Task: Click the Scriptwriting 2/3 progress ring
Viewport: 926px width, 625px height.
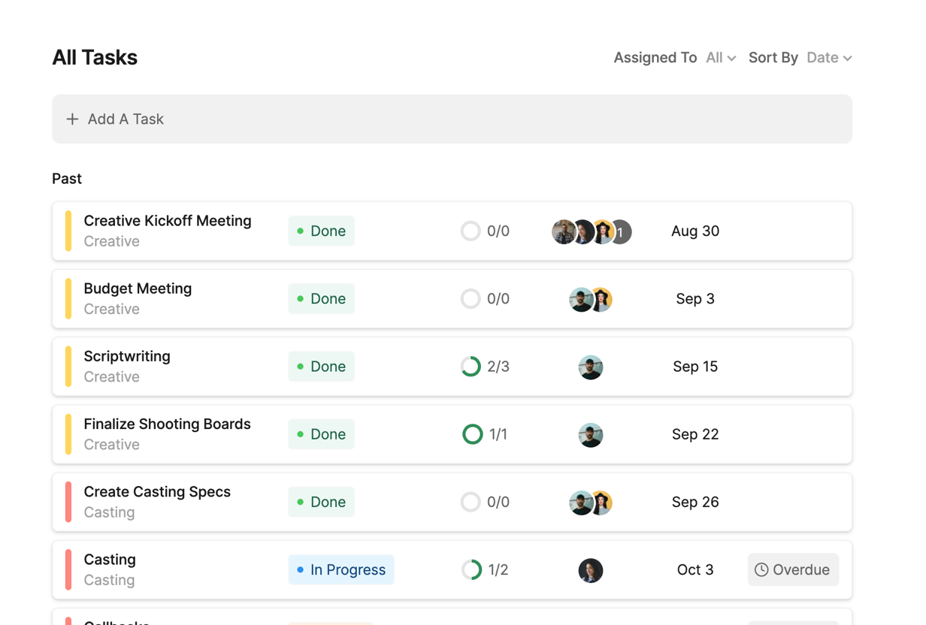Action: pos(471,367)
